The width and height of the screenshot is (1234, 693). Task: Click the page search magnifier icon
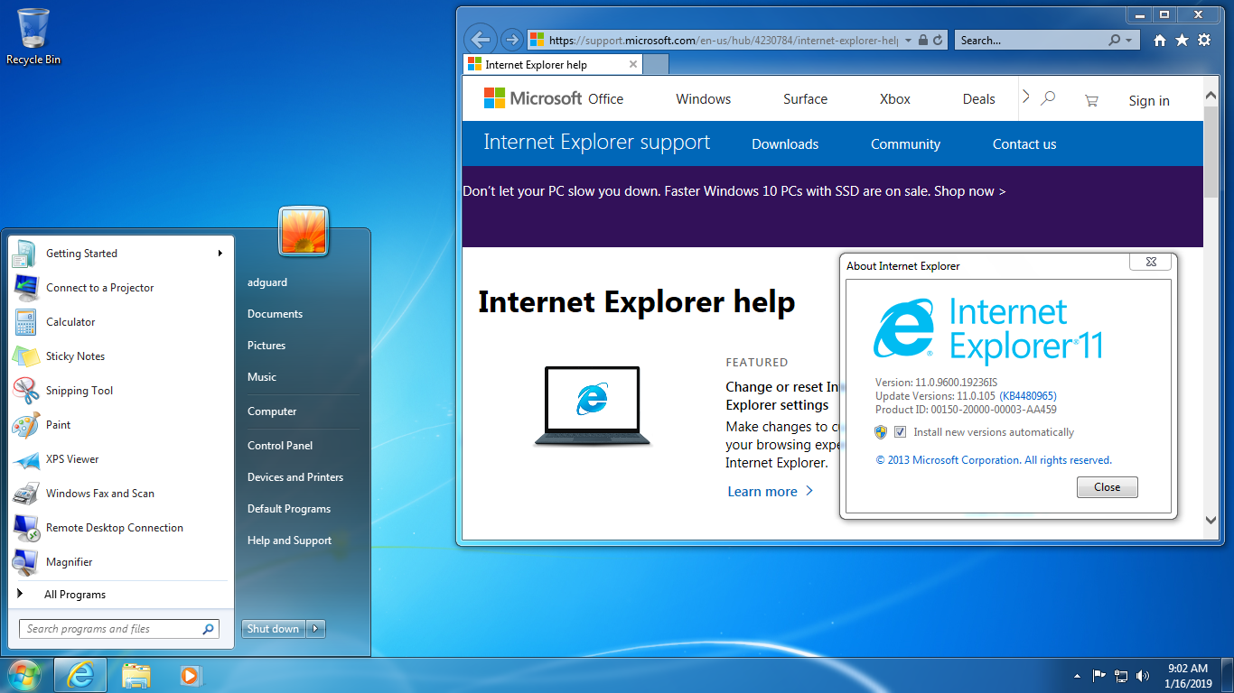click(1048, 98)
